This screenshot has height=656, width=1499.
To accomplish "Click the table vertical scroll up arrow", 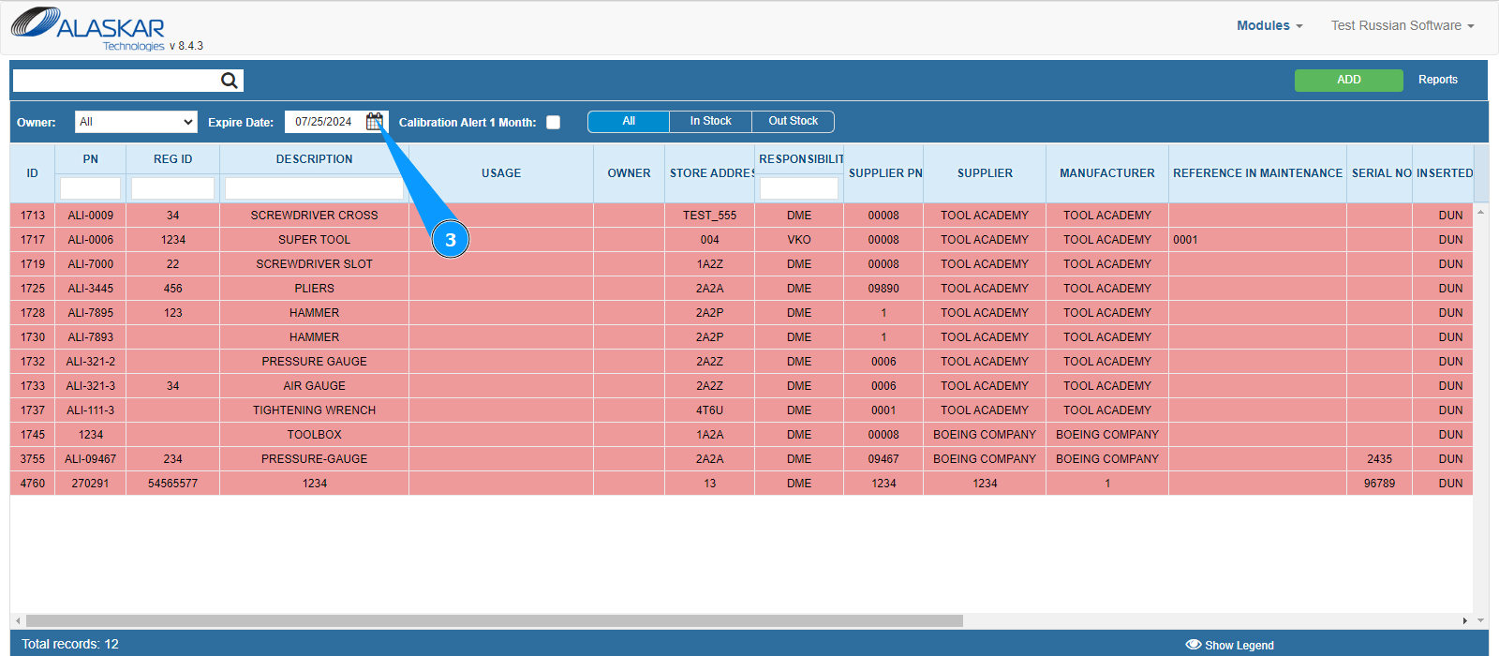I will 1480,212.
